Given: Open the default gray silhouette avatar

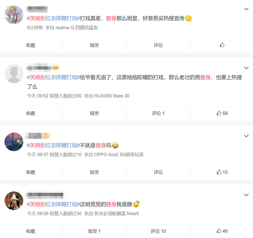Looking at the screenshot, I should point(14,74).
